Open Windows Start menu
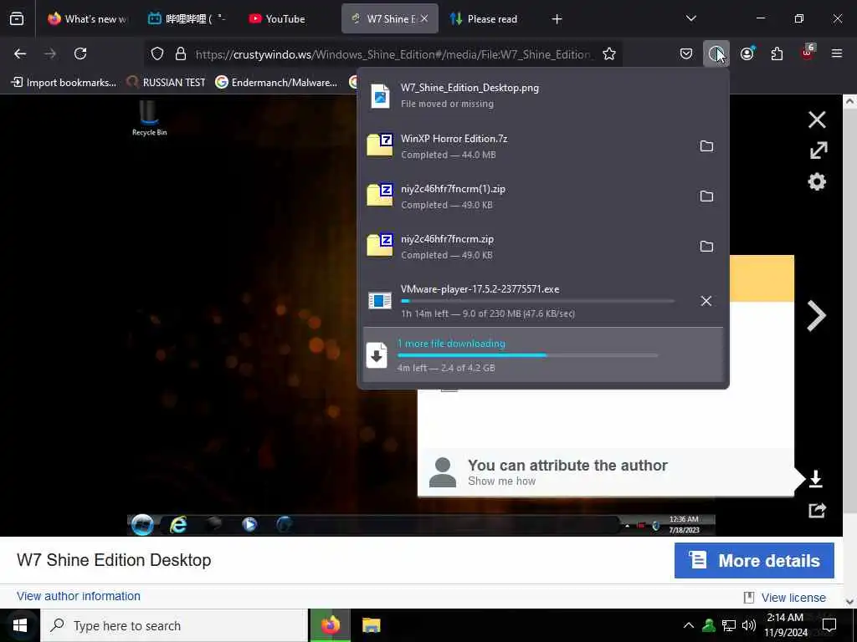 point(20,625)
